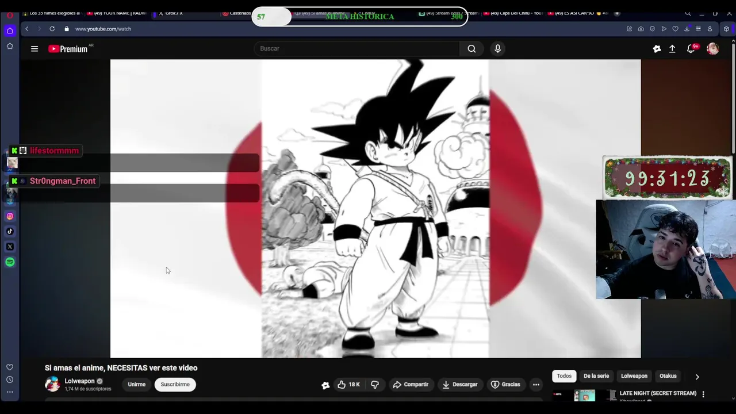This screenshot has height=414, width=736.
Task: Click the sparkle AI icon in YouTube header
Action: tap(657, 49)
